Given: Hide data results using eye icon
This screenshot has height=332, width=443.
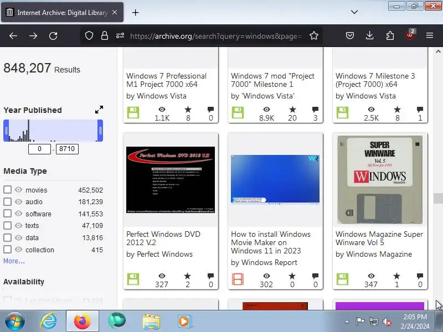Looking at the screenshot, I should tap(18, 237).
